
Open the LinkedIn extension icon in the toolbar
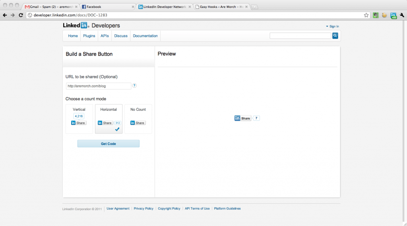(x=393, y=15)
